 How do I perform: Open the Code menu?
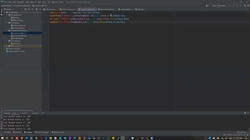pyautogui.click(x=27, y=2)
